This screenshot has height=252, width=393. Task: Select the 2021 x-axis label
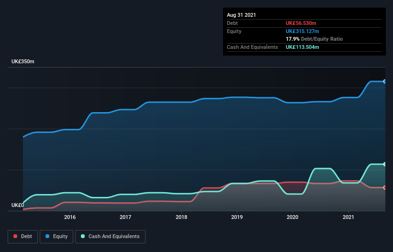[x=348, y=217]
